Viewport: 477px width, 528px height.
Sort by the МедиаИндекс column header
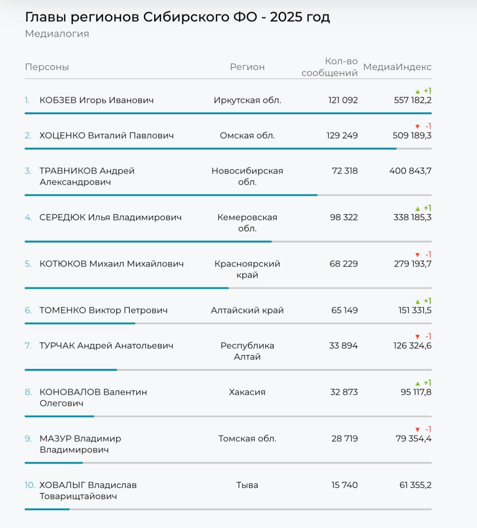point(397,67)
